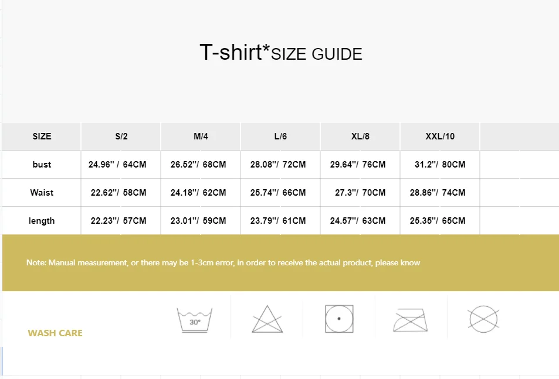Click the Waist row label

click(42, 193)
